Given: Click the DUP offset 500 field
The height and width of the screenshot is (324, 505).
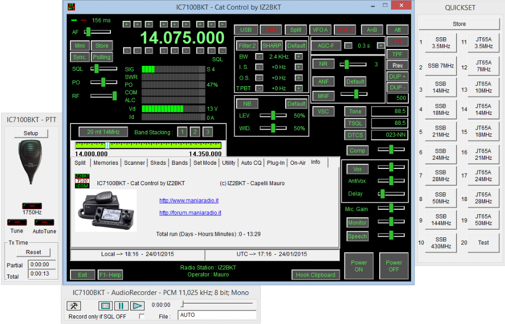Looking at the screenshot, I should [x=398, y=98].
